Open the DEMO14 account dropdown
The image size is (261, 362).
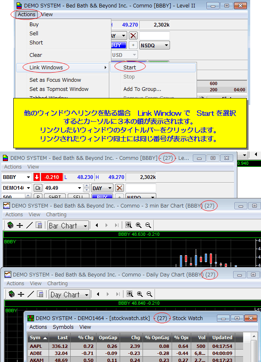point(28,188)
